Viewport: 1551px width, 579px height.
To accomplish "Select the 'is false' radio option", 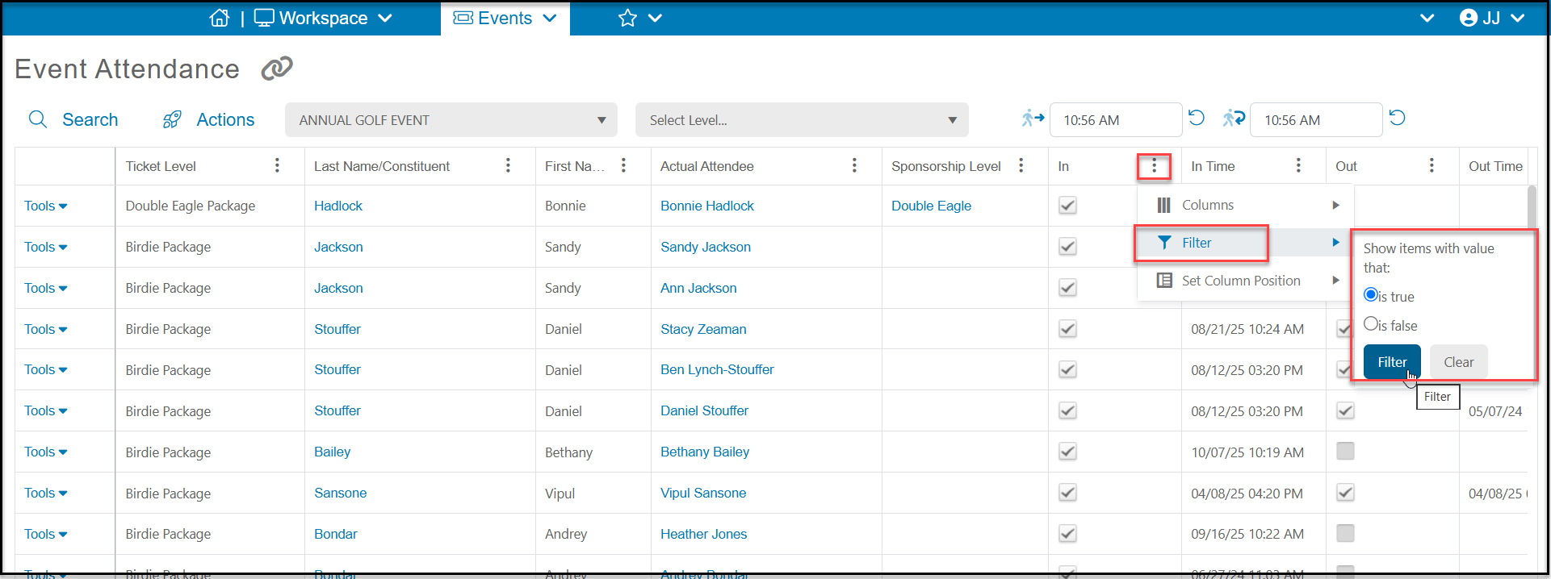I will coord(1370,323).
